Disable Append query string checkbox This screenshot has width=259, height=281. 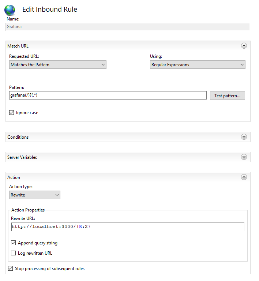click(14, 243)
